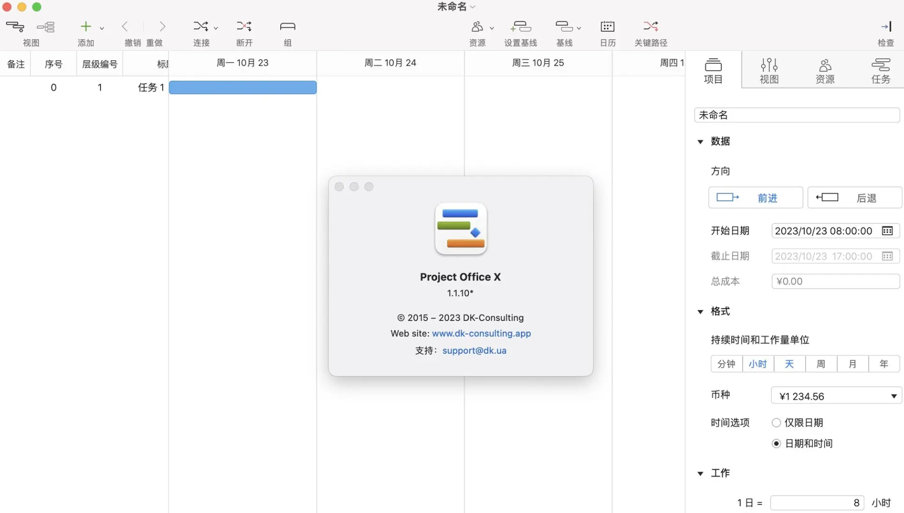Open the 检查 (inspector) via its toolbar icon
Image resolution: width=904 pixels, height=513 pixels.
click(x=886, y=32)
